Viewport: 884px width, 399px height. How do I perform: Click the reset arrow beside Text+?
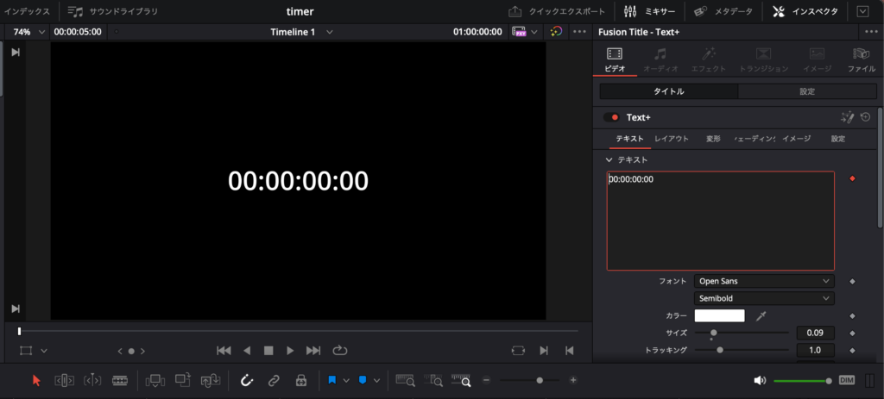tap(865, 117)
